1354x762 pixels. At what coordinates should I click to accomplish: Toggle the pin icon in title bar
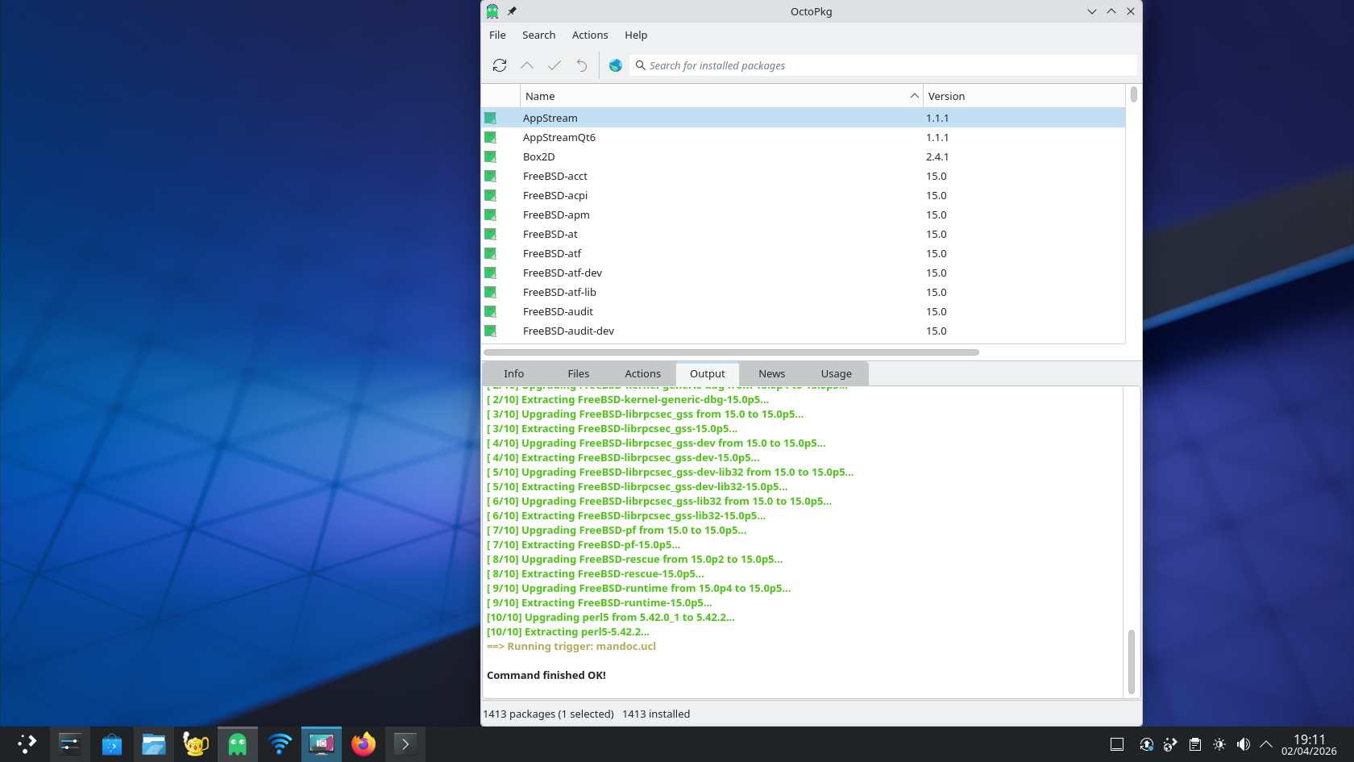point(512,11)
